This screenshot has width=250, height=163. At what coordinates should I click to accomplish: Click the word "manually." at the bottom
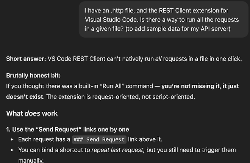[x=31, y=160]
